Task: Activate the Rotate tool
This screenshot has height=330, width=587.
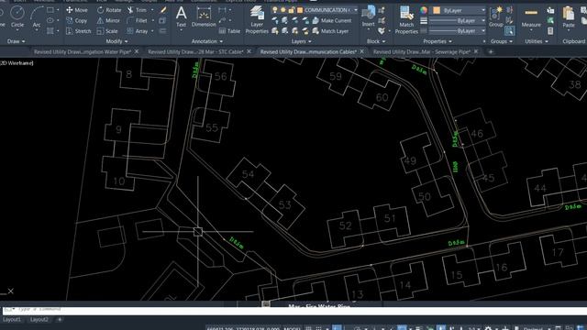Action: 109,10
